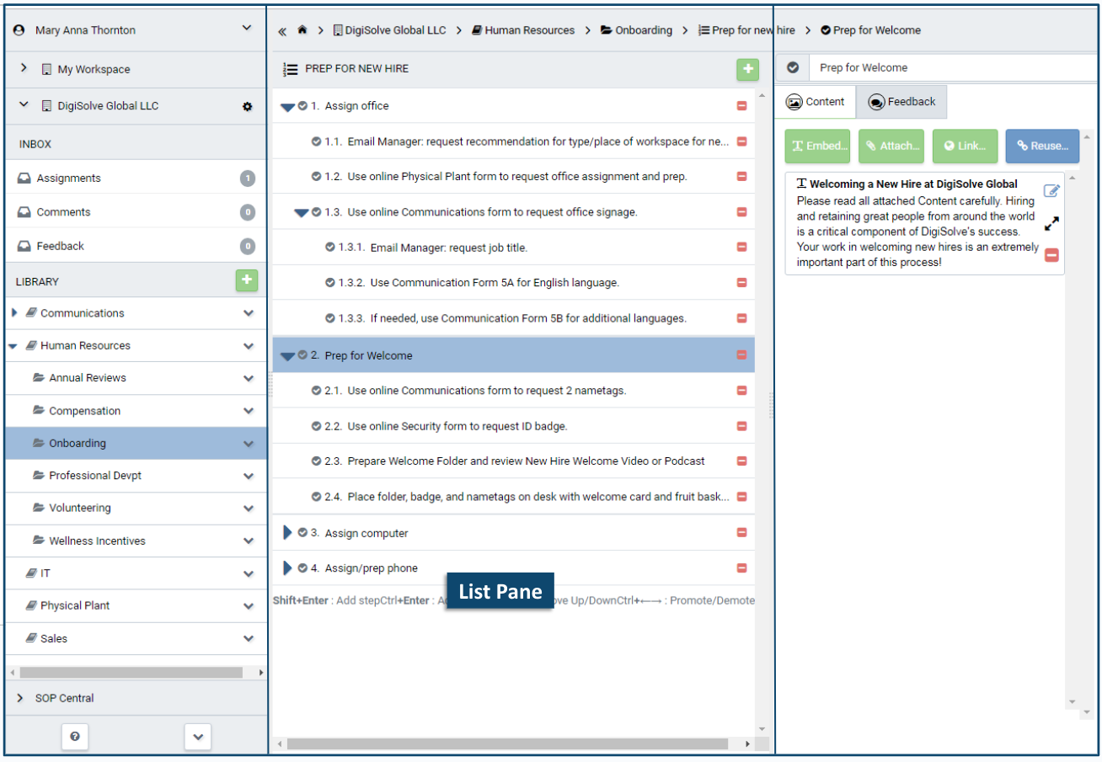Screen dimensions: 1102x762
Task: Toggle check mark on step 1.2
Action: [317, 177]
